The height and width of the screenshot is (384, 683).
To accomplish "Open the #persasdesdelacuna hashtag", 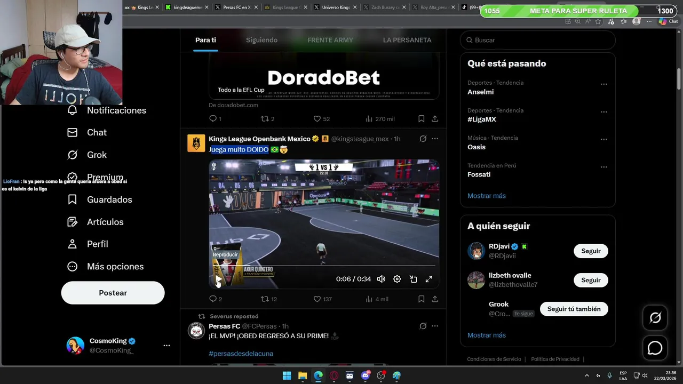I will point(241,354).
